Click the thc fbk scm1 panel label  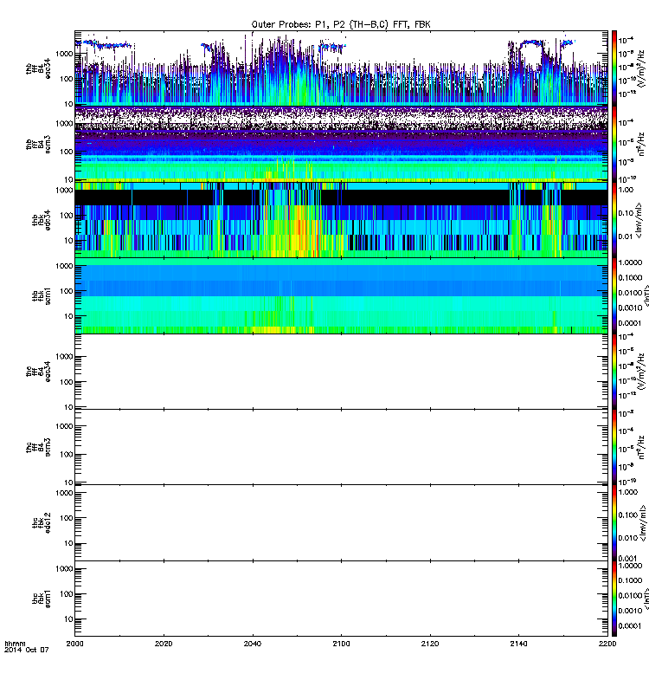42,599
